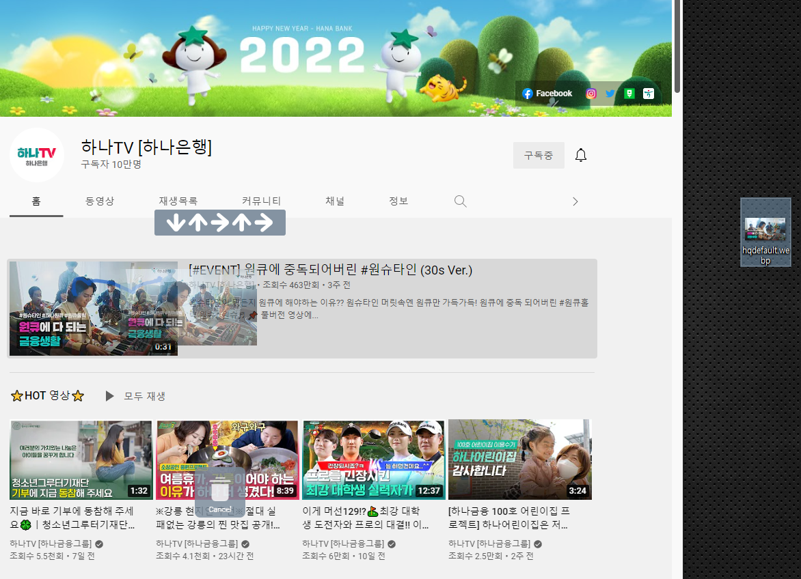Viewport: 801px width, 579px height.
Task: Toggle the notification bell icon
Action: [x=581, y=155]
